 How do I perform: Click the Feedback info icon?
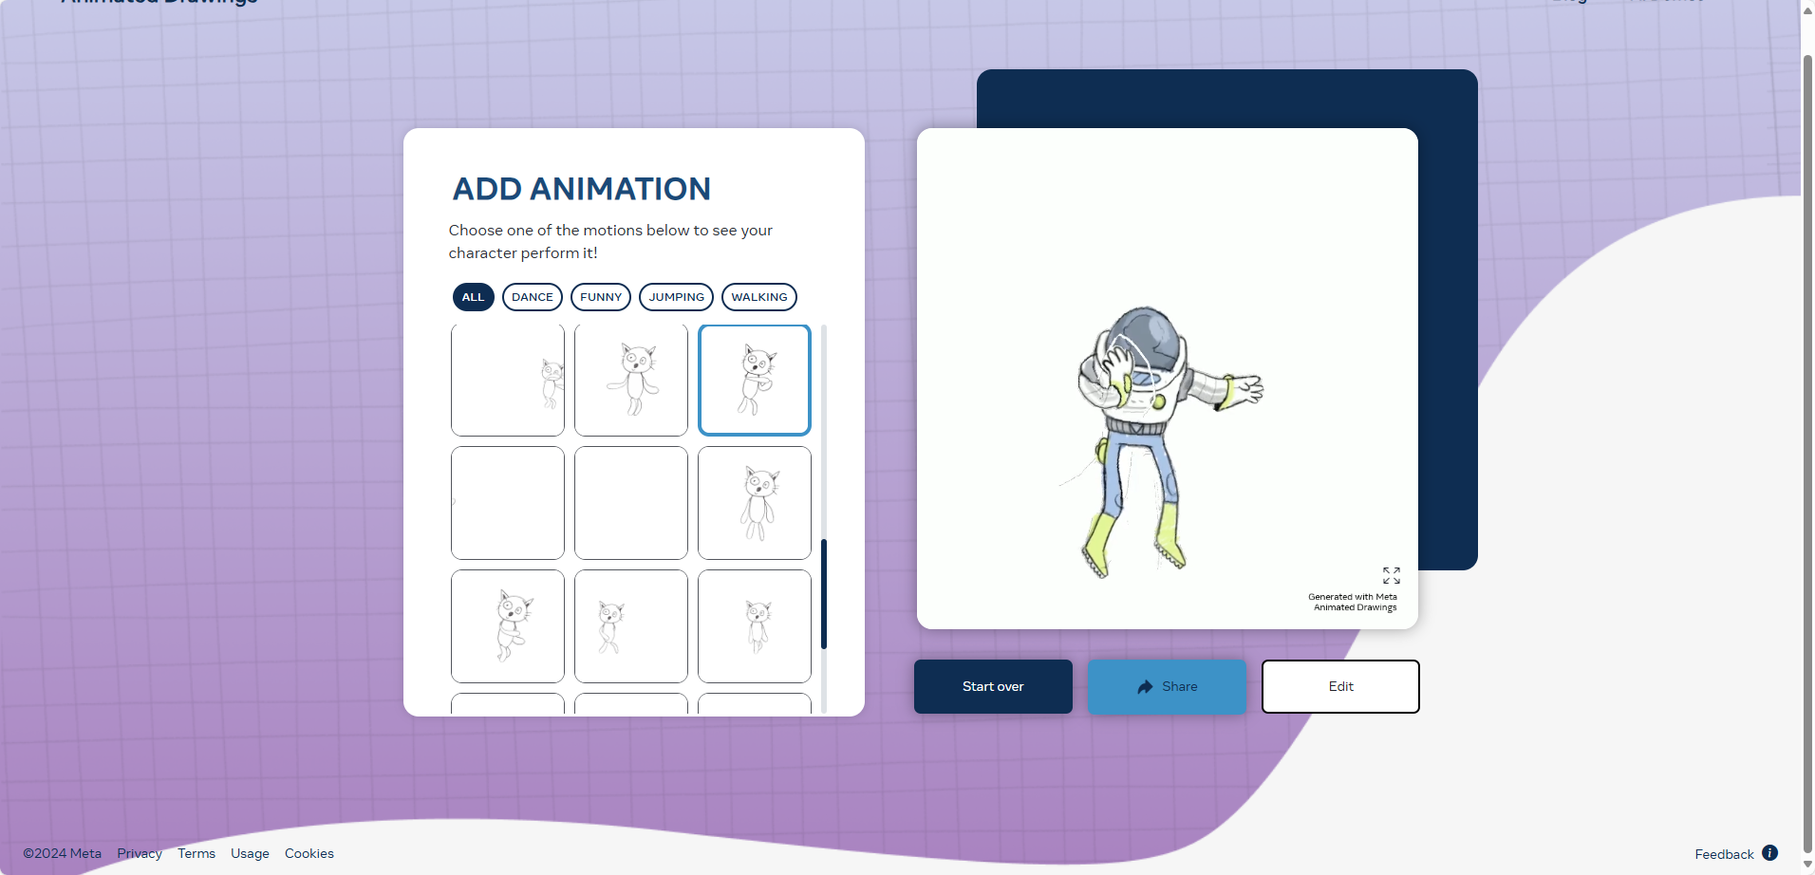coord(1769,852)
